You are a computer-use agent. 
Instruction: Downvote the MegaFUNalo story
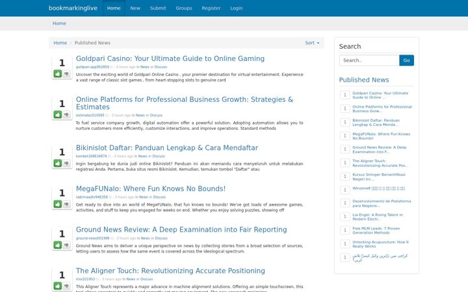(66, 204)
